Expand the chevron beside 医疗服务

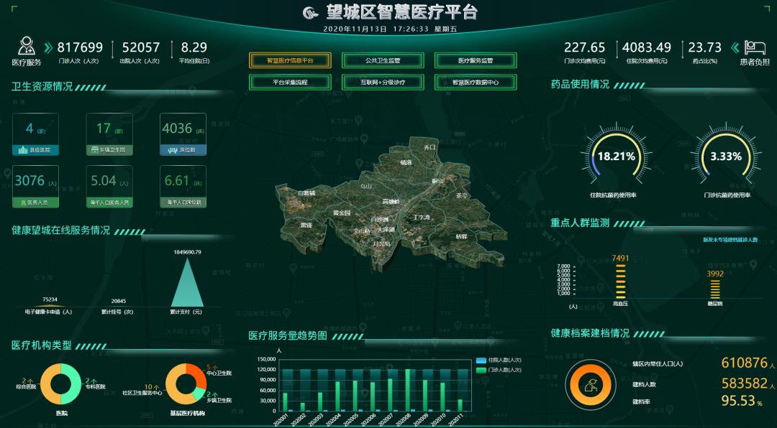click(x=48, y=48)
